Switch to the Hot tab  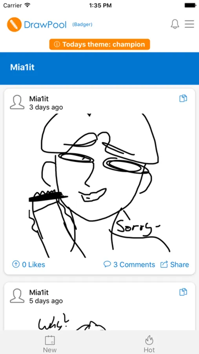[x=149, y=343]
